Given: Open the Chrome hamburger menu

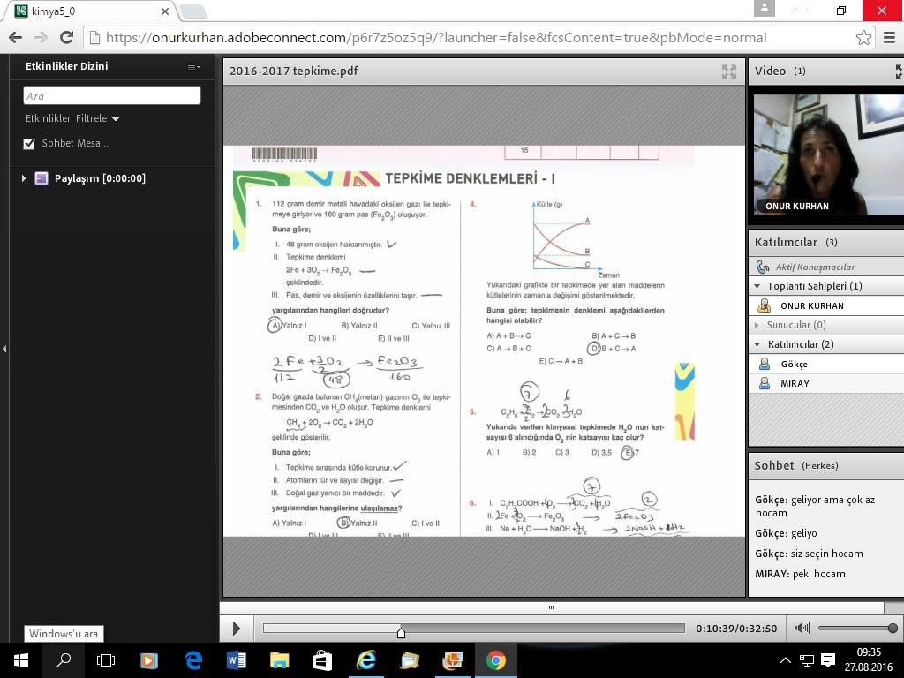Looking at the screenshot, I should (x=890, y=38).
